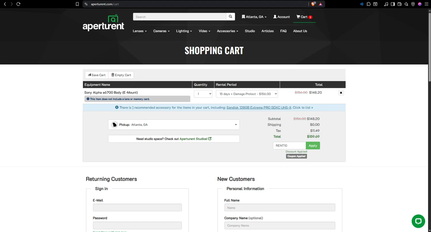Click 'Click to list »' accessory text
Viewport: 431px width, 232px height.
(x=303, y=108)
